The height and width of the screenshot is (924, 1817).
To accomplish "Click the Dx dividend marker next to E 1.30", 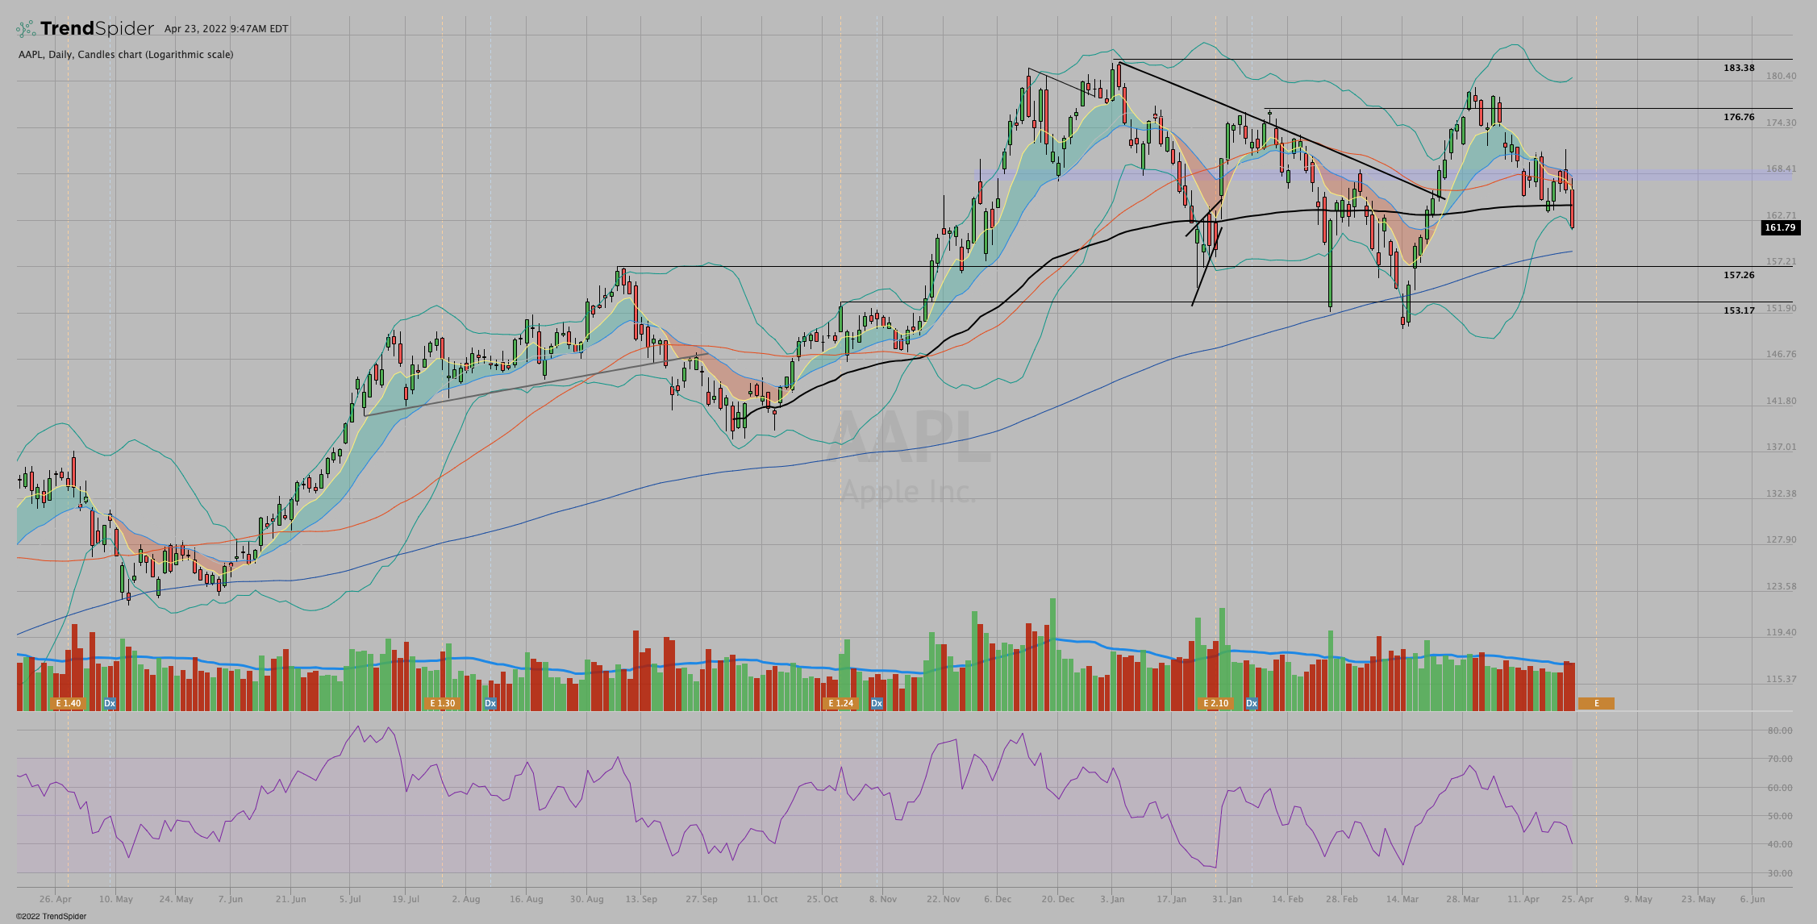I will point(490,703).
